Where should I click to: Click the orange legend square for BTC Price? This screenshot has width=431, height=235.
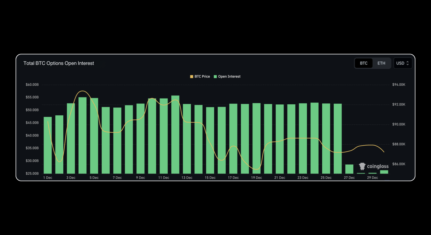tap(191, 76)
